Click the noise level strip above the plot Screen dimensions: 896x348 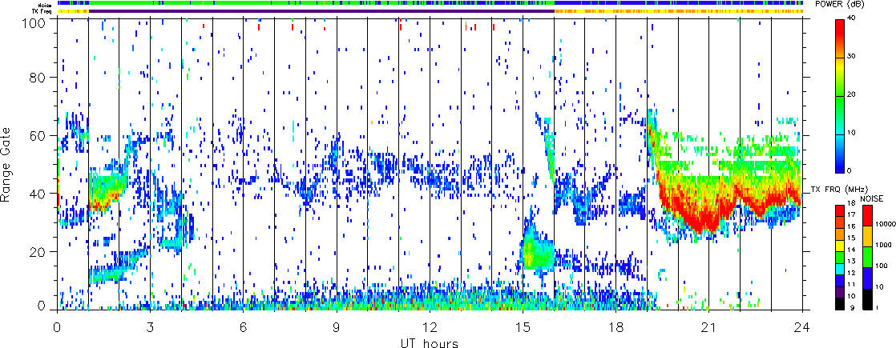[430, 3]
